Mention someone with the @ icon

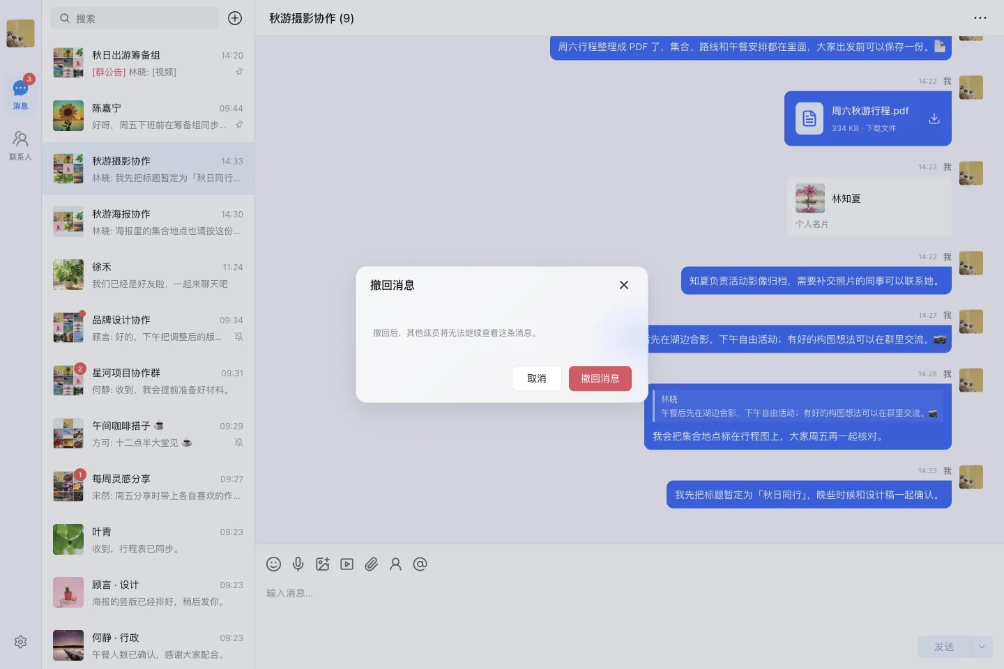pyautogui.click(x=420, y=564)
